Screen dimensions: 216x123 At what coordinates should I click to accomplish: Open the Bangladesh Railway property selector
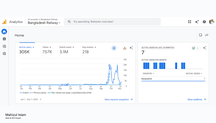[x=44, y=23]
